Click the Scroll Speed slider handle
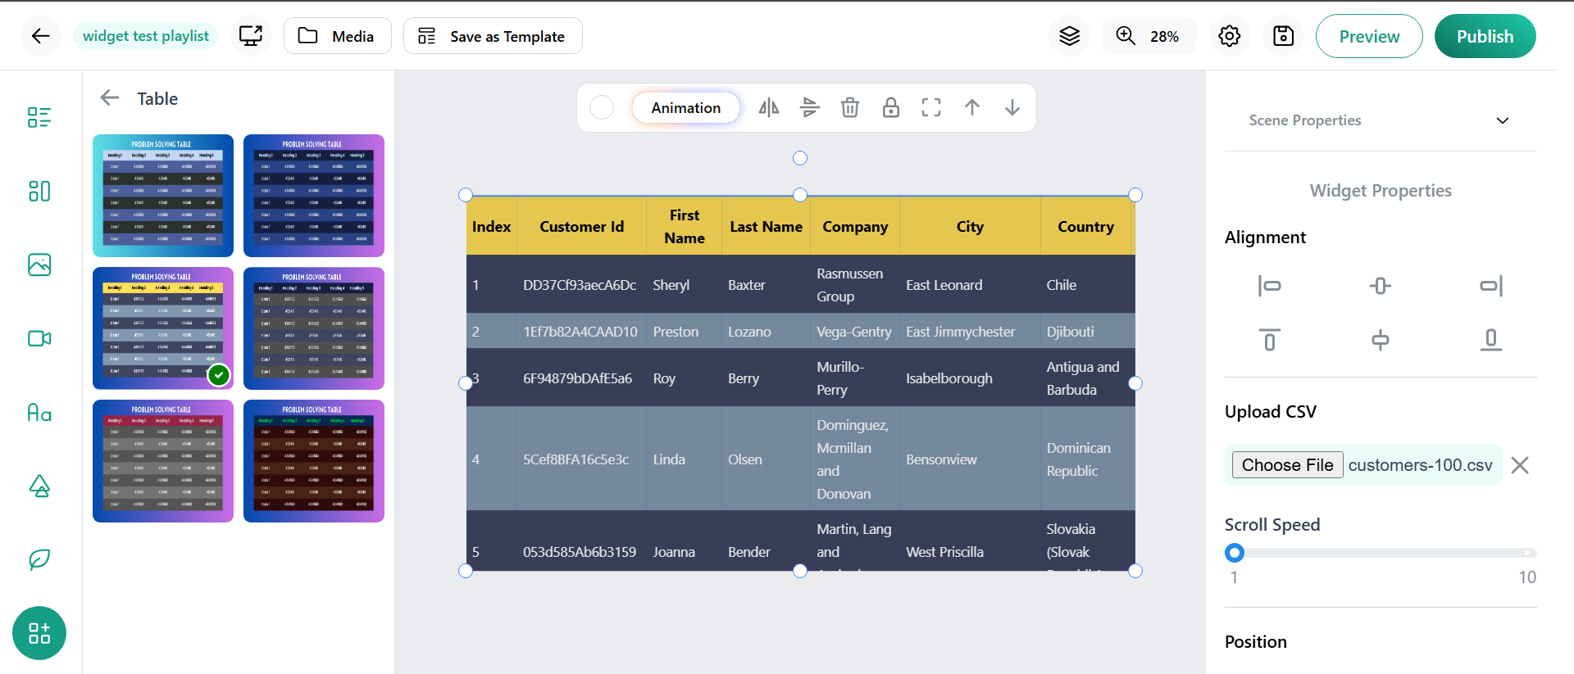The width and height of the screenshot is (1574, 674). [x=1235, y=553]
